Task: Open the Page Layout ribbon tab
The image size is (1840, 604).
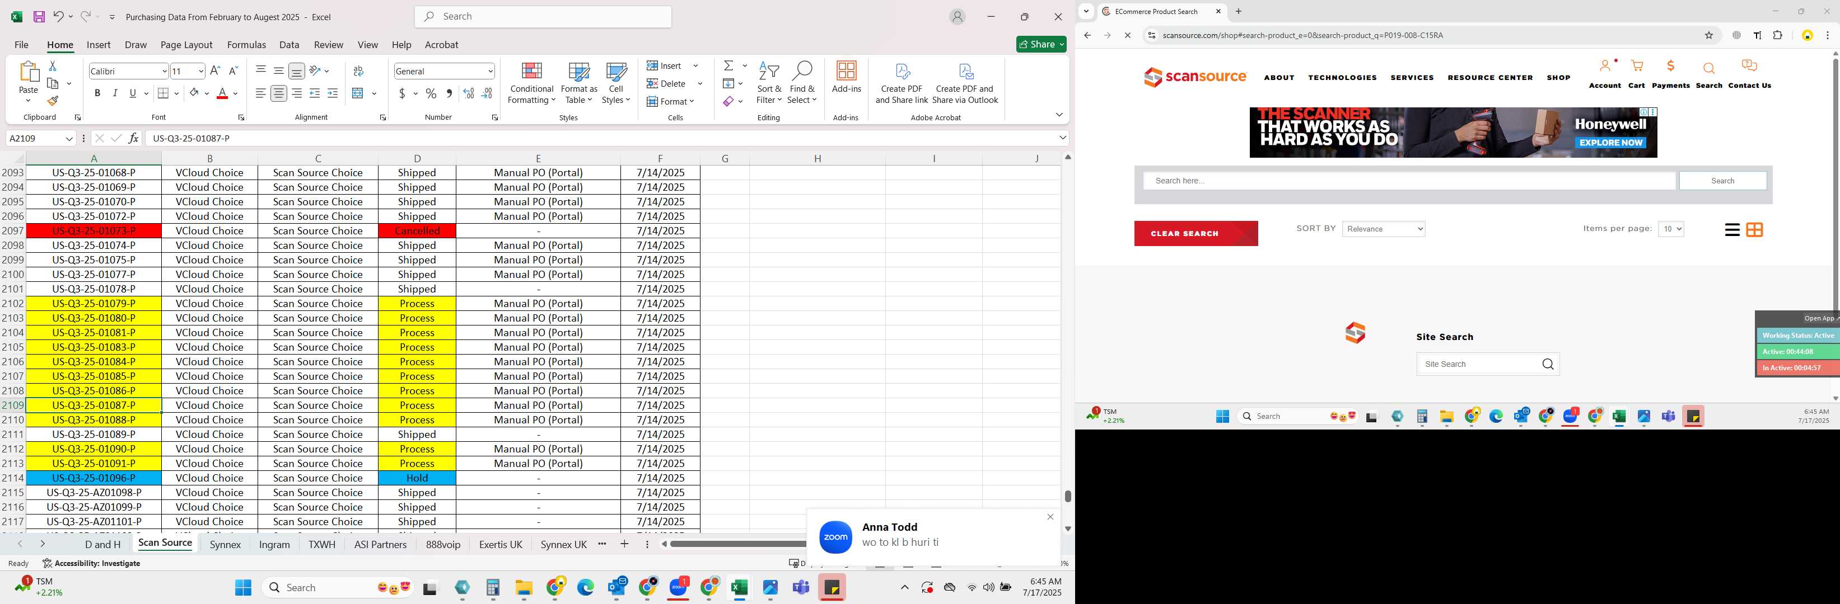Action: coord(186,44)
